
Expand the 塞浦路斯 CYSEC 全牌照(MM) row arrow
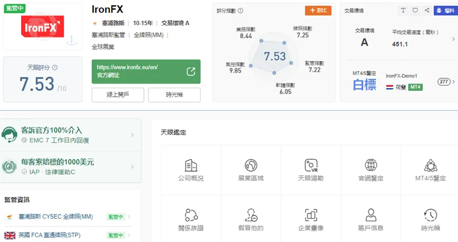(129, 217)
